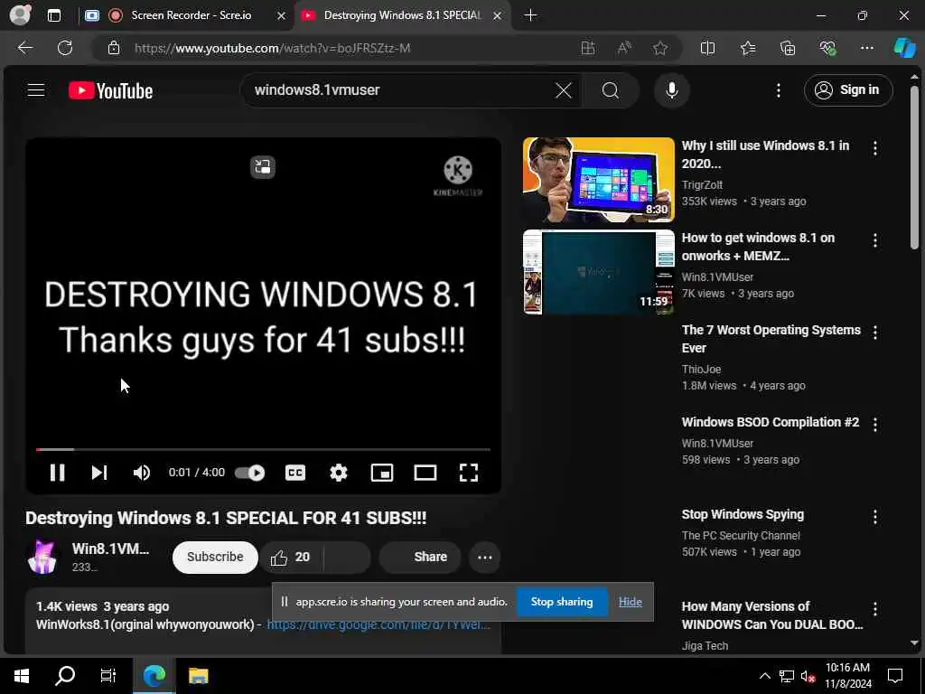Go back in the browser

click(x=24, y=48)
